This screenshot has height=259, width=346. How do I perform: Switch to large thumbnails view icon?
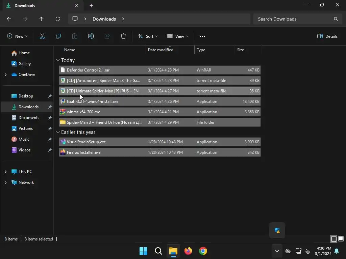[x=341, y=239]
